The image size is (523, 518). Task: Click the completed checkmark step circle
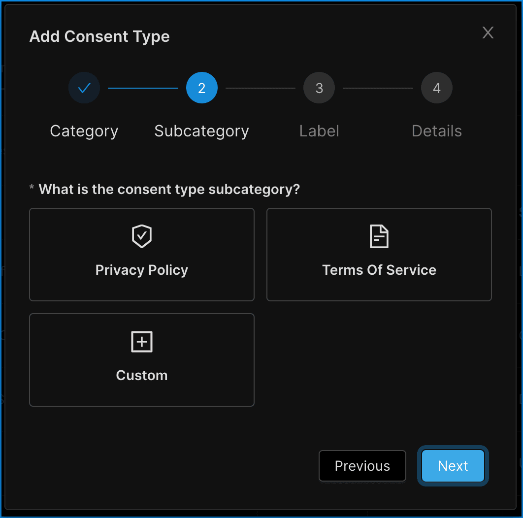click(x=84, y=88)
